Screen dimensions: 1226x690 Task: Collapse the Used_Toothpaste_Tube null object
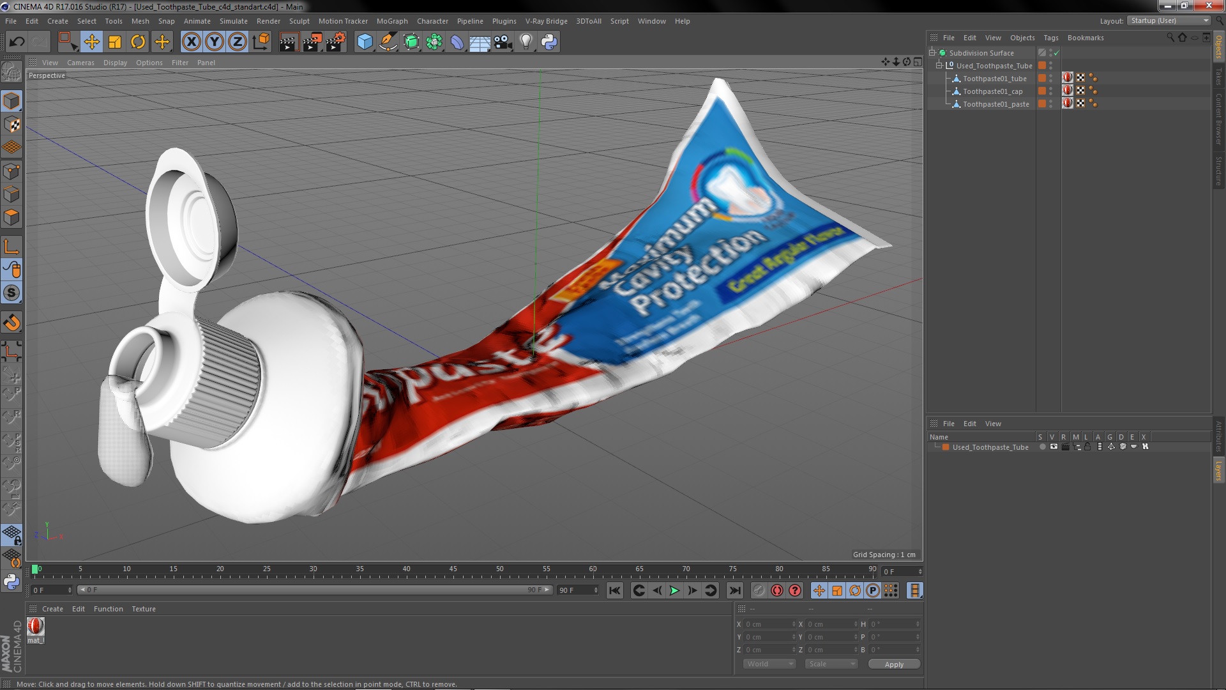(939, 65)
